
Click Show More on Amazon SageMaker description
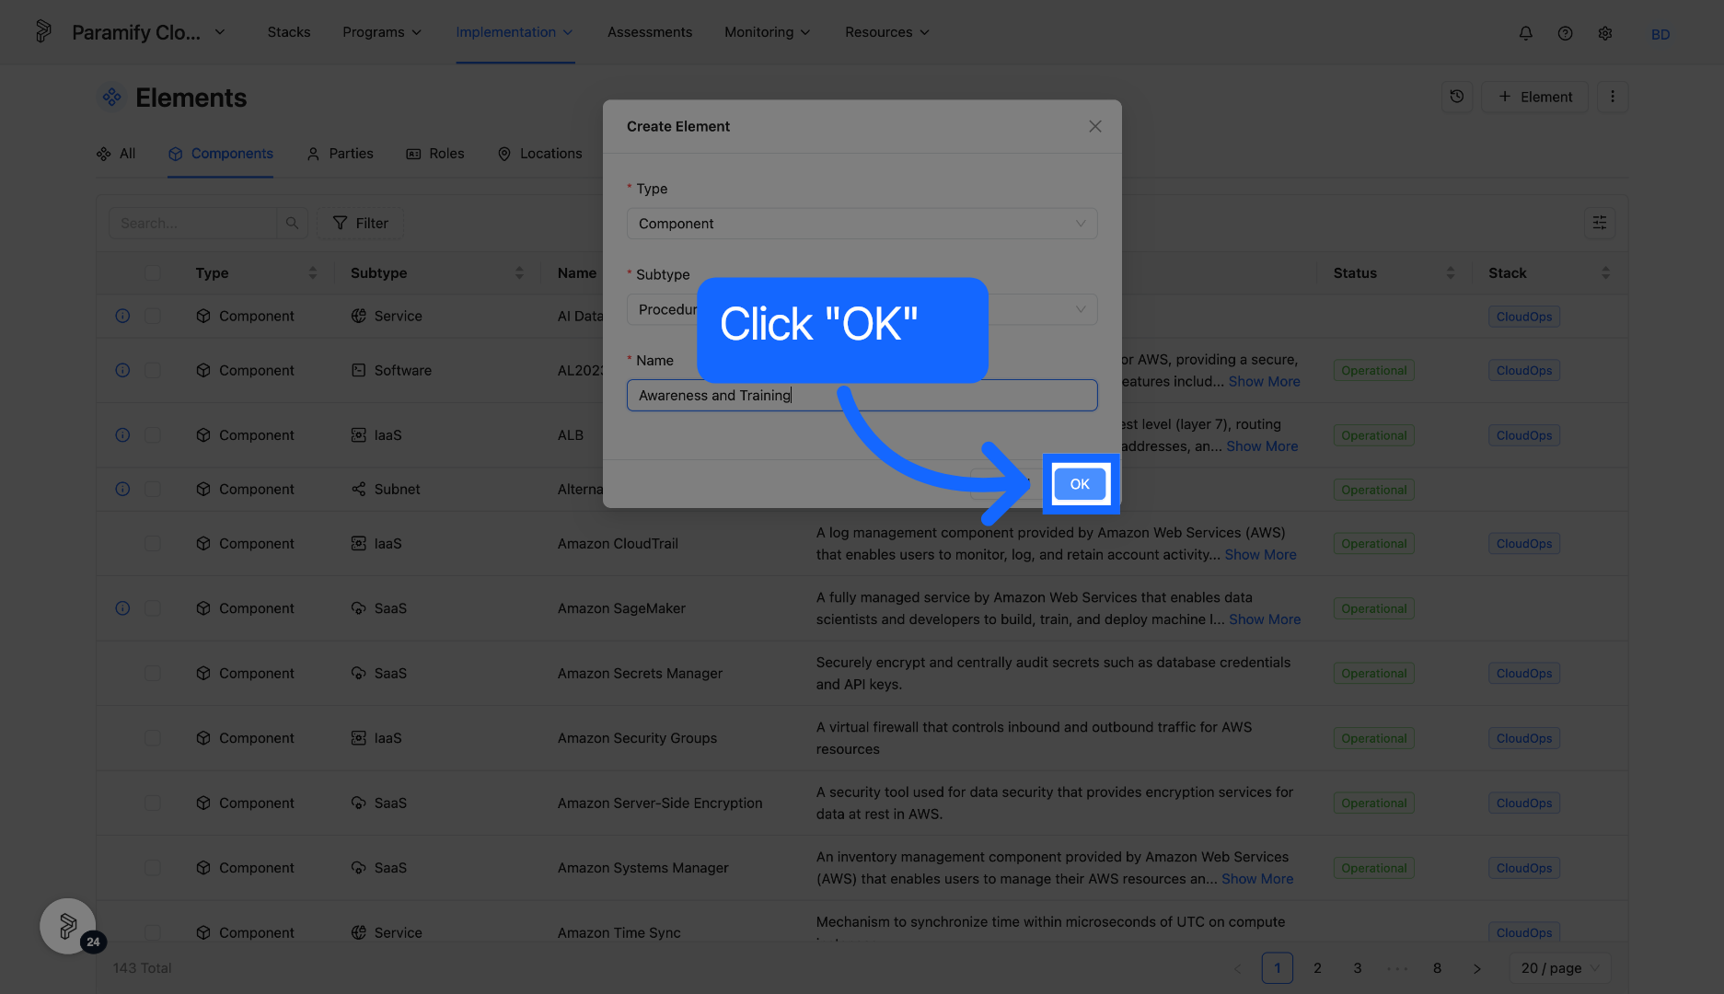[x=1265, y=619]
